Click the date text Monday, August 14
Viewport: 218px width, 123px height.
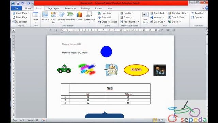pyautogui.click(x=75, y=53)
